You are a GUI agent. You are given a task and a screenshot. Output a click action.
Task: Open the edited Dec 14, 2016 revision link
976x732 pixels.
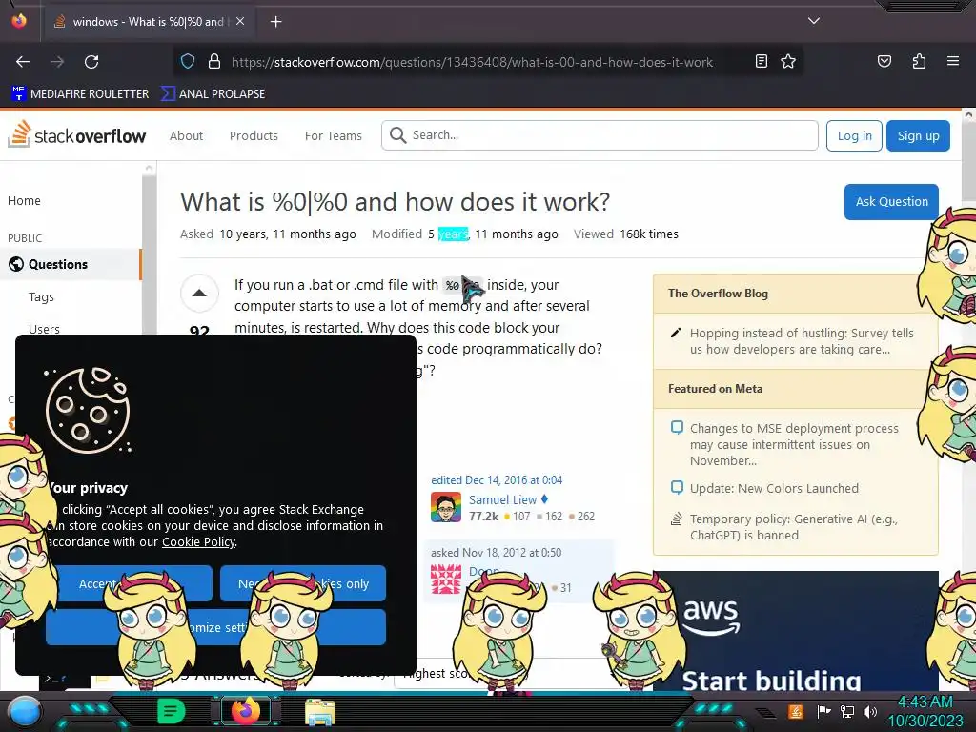(x=496, y=480)
